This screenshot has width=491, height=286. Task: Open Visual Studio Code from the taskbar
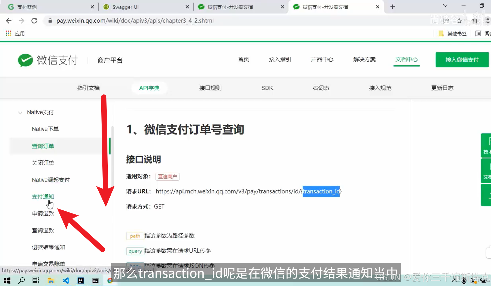click(x=66, y=280)
